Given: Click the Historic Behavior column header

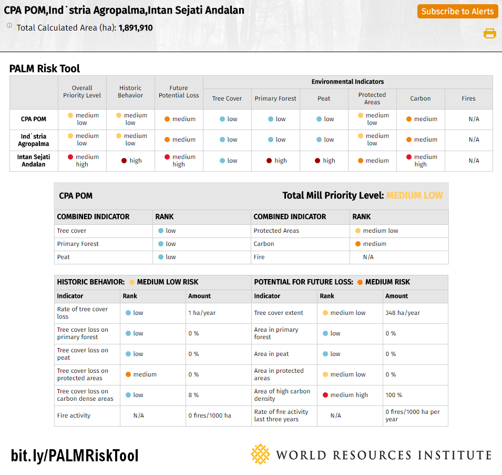Looking at the screenshot, I should click(130, 92).
